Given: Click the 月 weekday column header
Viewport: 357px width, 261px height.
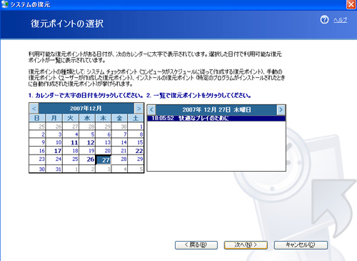Looking at the screenshot, I should click(54, 118).
